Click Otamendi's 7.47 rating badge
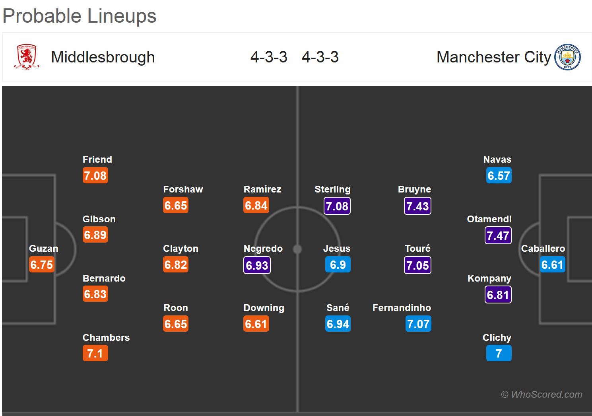The width and height of the screenshot is (592, 416). point(498,235)
